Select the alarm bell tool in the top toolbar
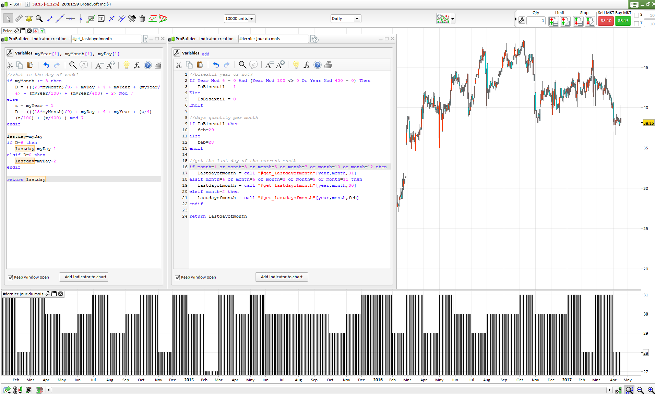 [29, 19]
